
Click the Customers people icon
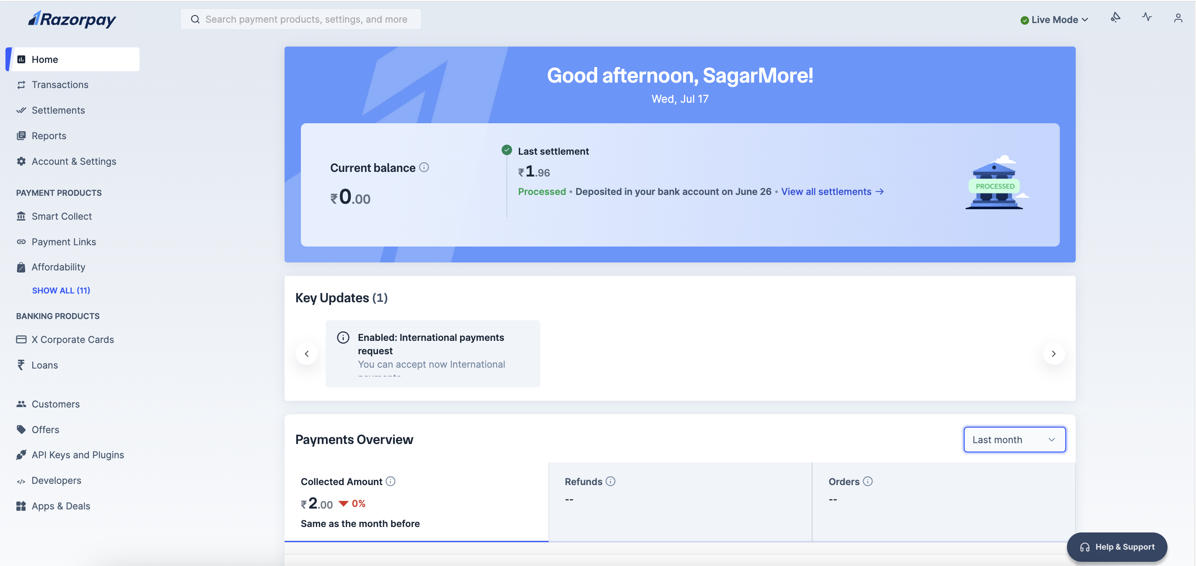(x=21, y=404)
